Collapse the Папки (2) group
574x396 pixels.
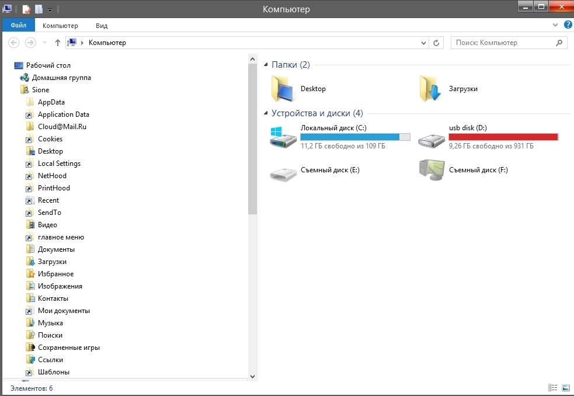pos(266,65)
